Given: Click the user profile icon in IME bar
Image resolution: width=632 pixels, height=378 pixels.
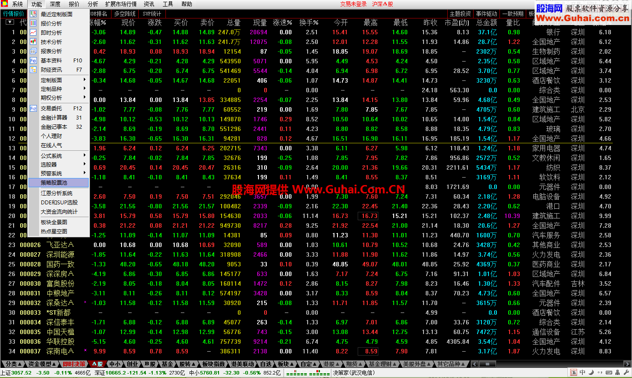Looking at the screenshot, I should click(x=617, y=373).
